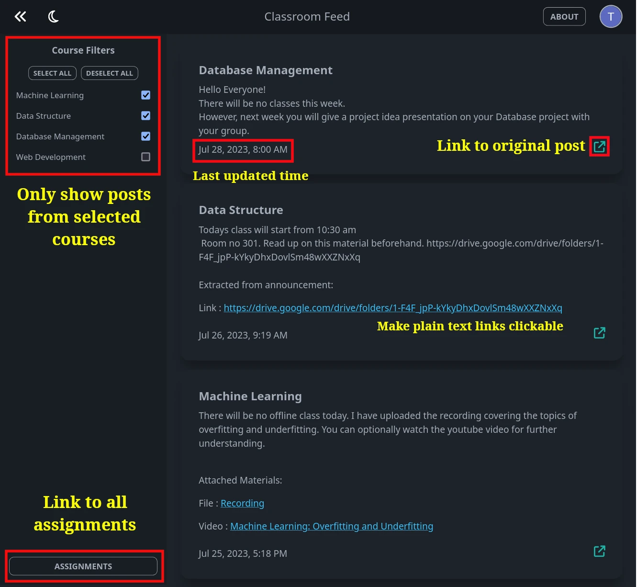This screenshot has height=587, width=637.
Task: Open the user avatar T profile
Action: click(x=611, y=17)
